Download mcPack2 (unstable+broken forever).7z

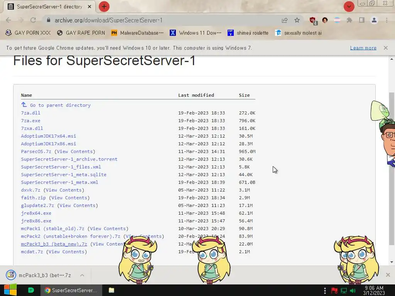[71, 236]
